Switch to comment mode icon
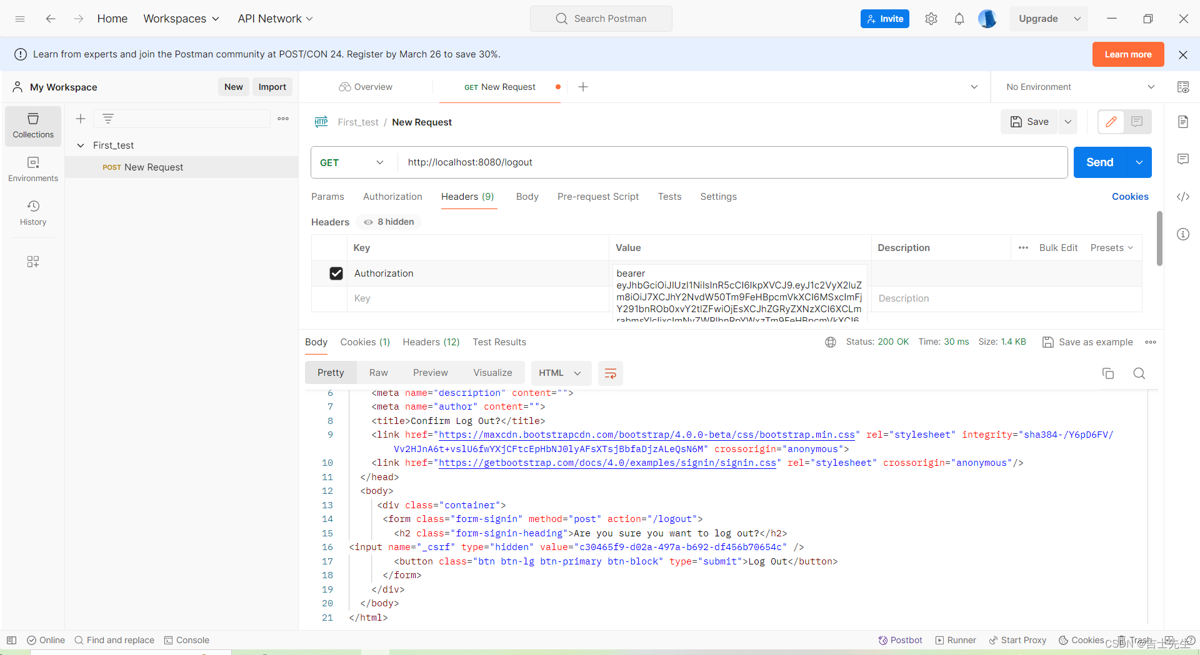This screenshot has width=1200, height=655. pos(1137,122)
